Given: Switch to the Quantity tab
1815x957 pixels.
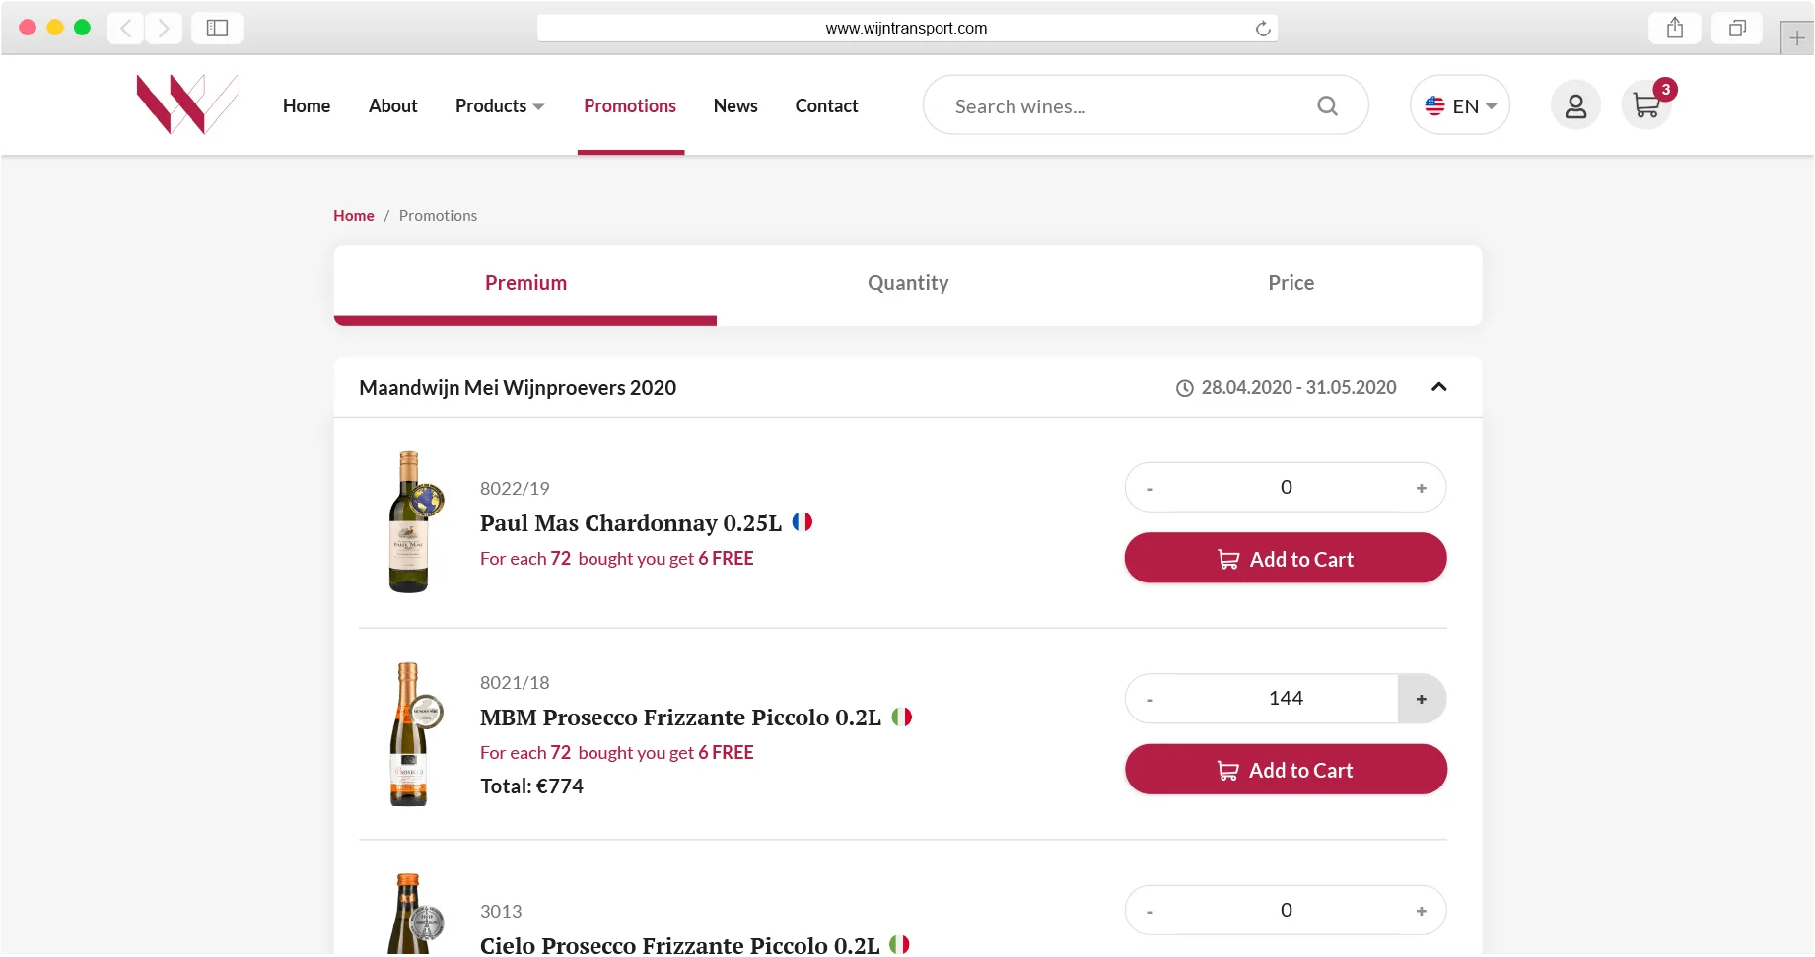Looking at the screenshot, I should 908,283.
